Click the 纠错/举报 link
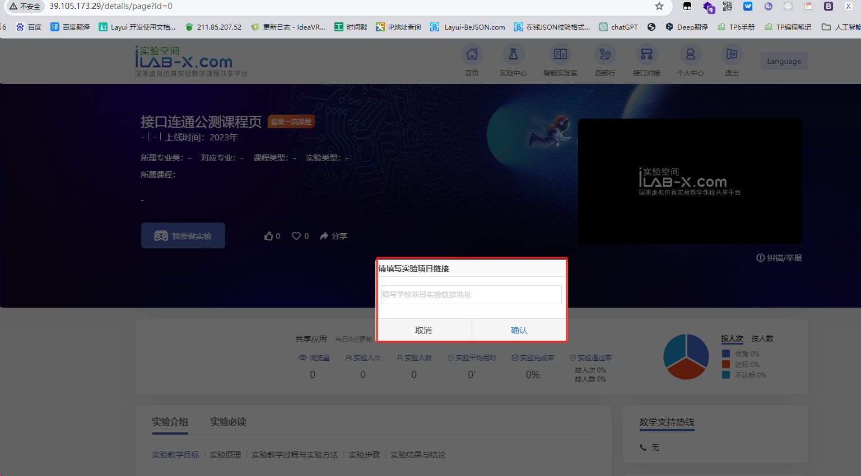 coord(779,258)
